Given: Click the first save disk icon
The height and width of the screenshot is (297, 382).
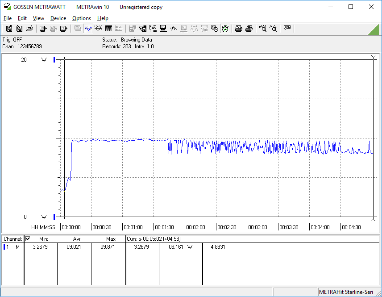Looking at the screenshot, I should (x=9, y=29).
